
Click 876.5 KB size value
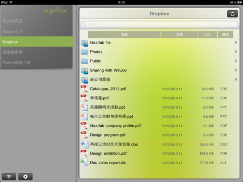[x=207, y=154]
